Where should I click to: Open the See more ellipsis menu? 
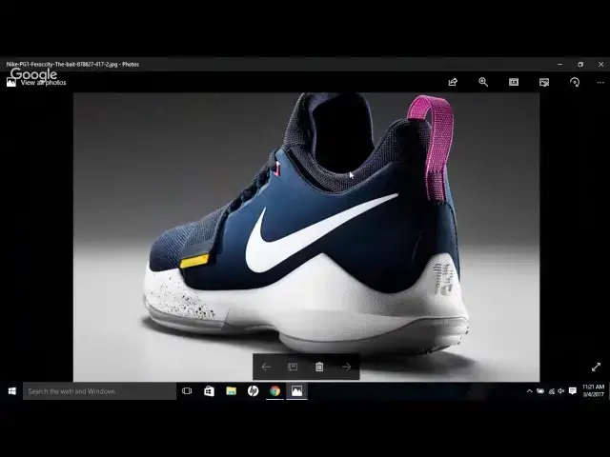click(x=600, y=83)
